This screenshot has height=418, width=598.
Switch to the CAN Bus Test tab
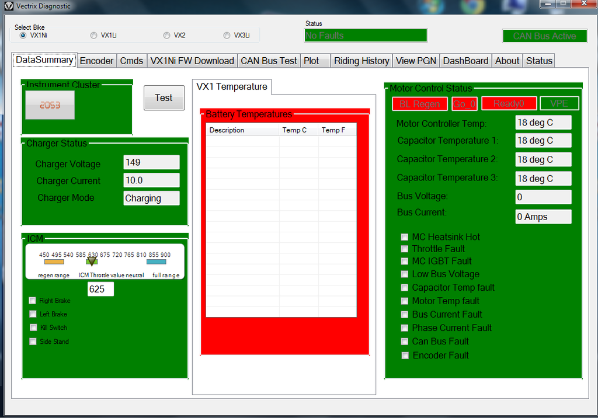(x=269, y=61)
